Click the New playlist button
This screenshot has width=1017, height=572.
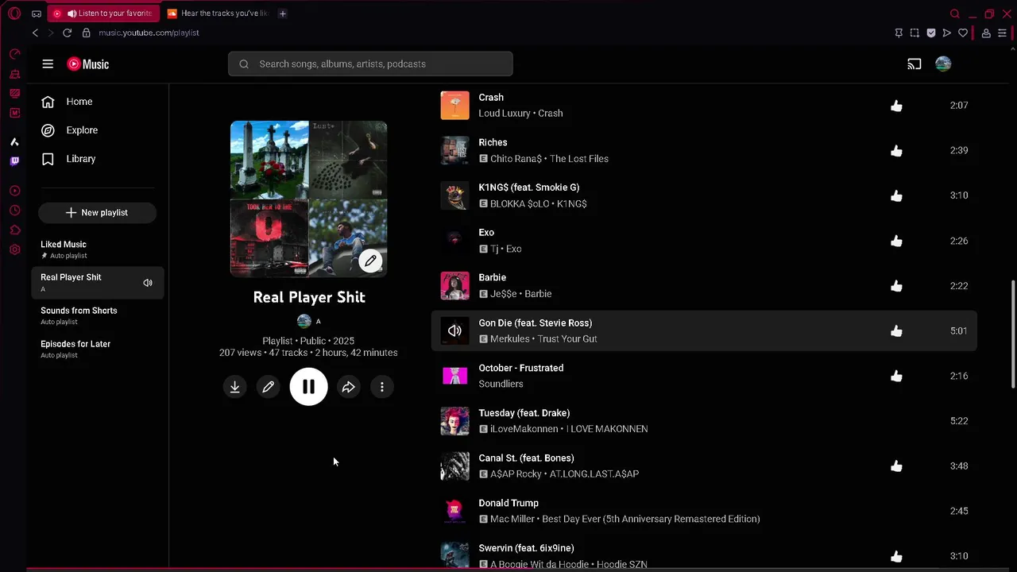click(x=97, y=213)
